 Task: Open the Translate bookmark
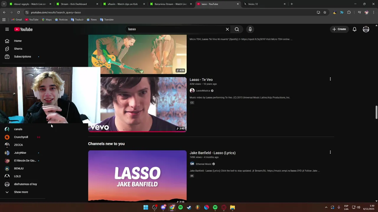point(107,20)
